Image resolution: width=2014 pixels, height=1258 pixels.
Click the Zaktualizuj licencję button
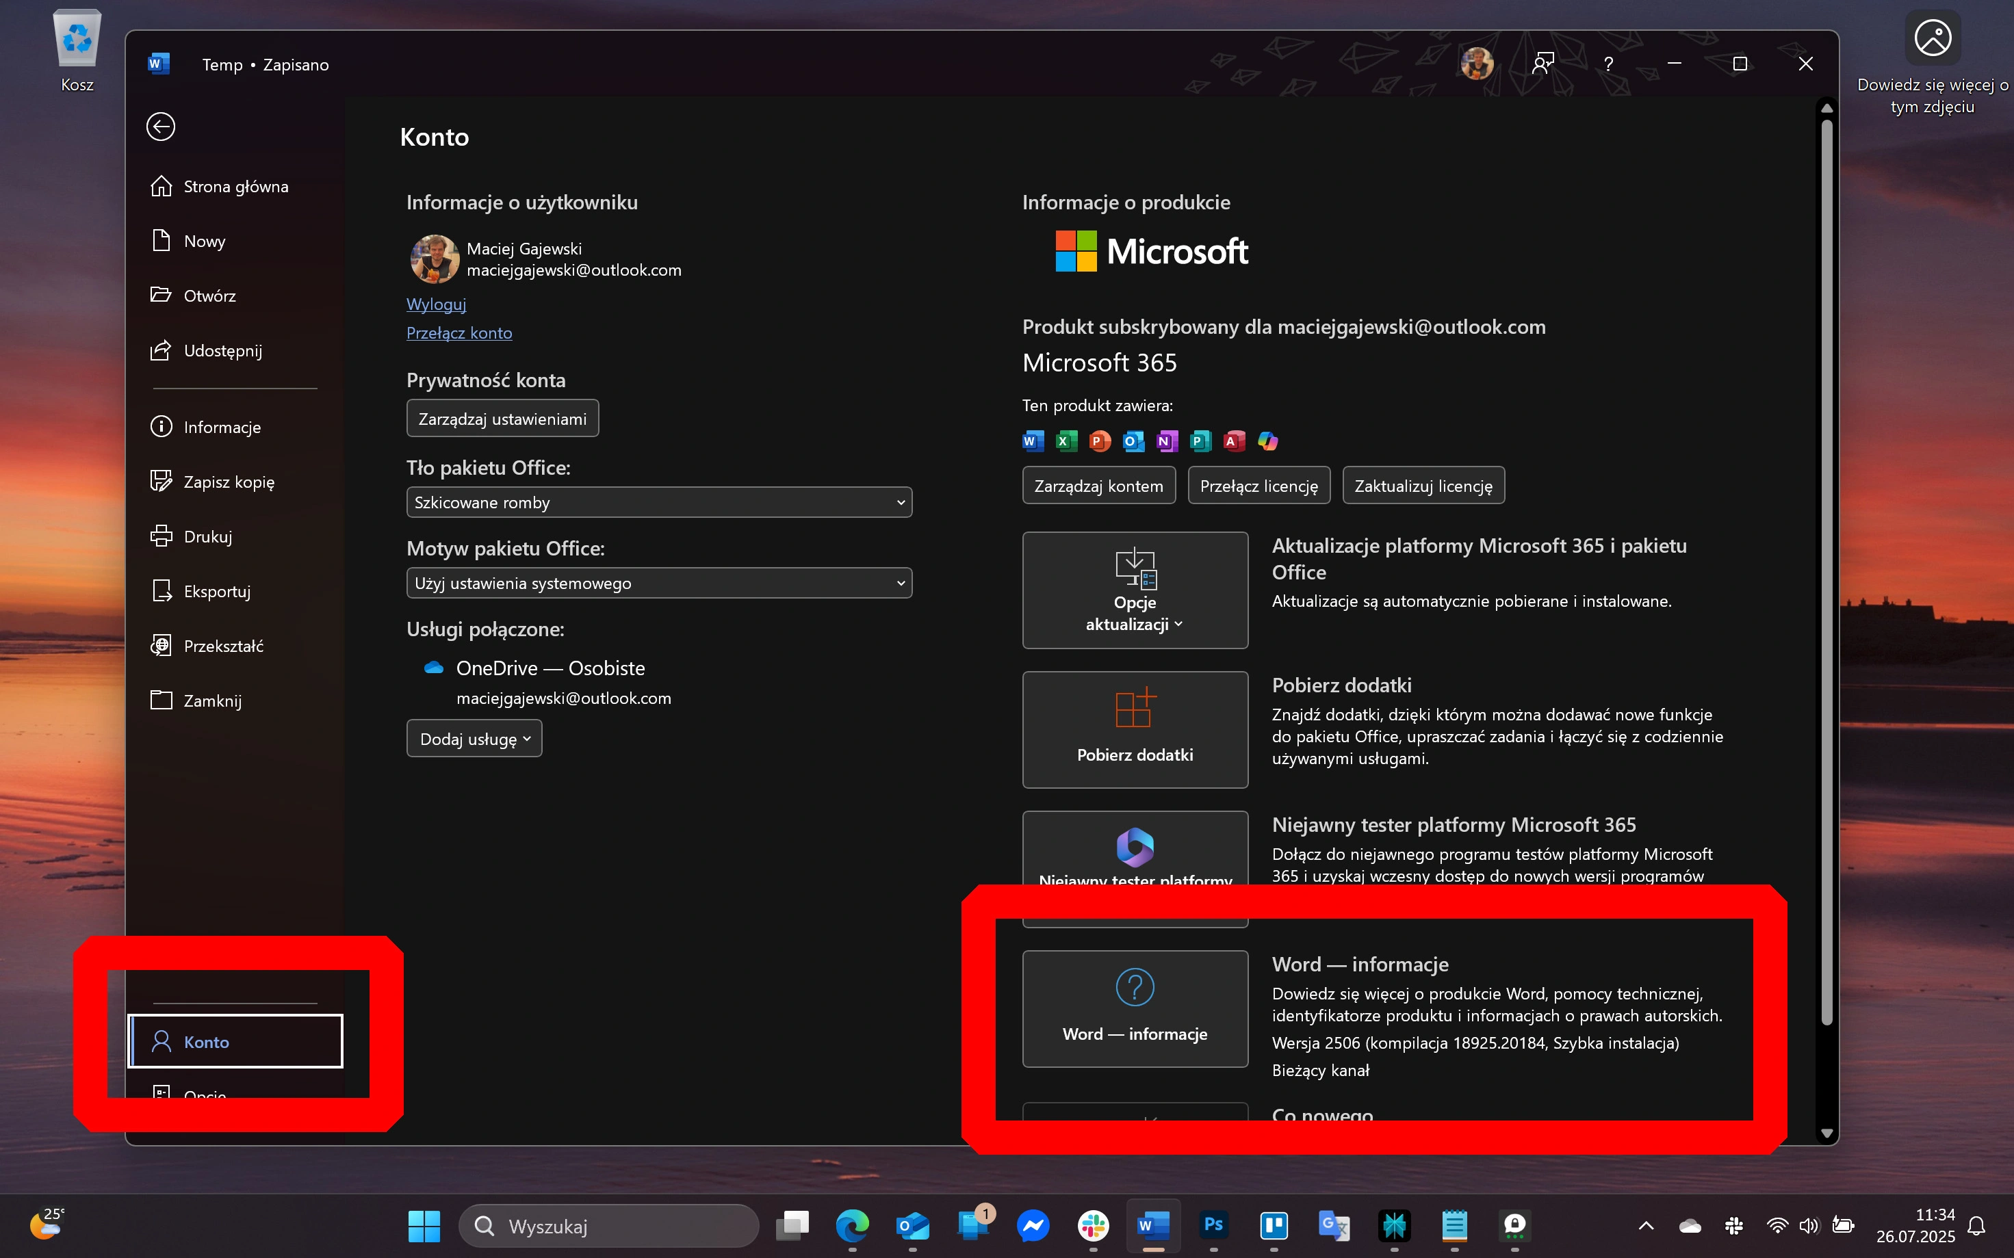click(1423, 486)
